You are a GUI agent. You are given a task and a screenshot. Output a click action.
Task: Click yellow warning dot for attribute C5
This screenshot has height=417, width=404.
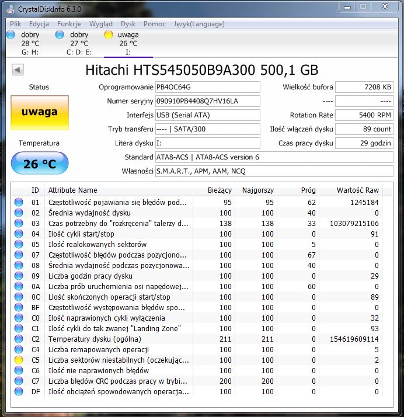point(19,360)
